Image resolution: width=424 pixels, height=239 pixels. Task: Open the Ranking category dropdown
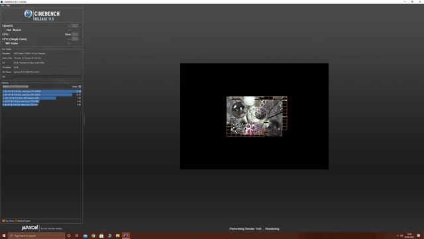pos(15,87)
